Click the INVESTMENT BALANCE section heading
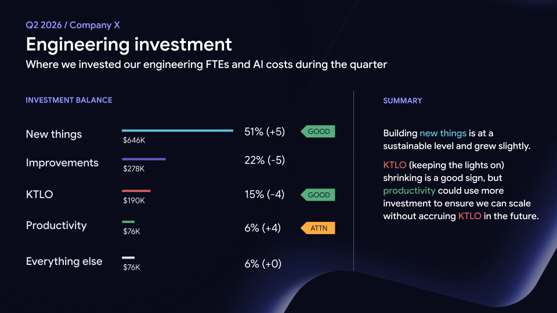Image resolution: width=557 pixels, height=313 pixels. (x=69, y=100)
